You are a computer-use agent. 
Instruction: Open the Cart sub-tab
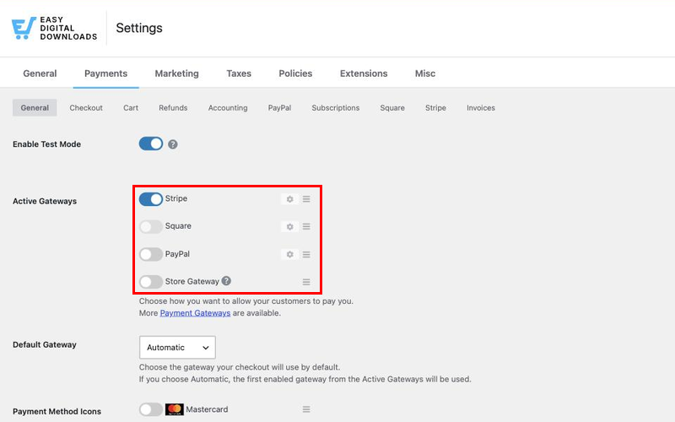pyautogui.click(x=131, y=108)
